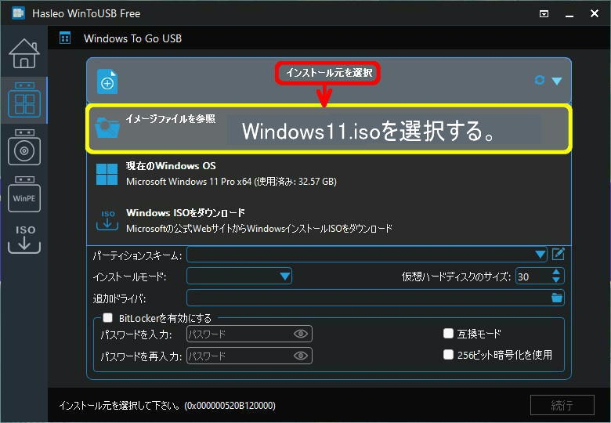
Task: Click the パスワードを再入力 field
Action: (249, 356)
